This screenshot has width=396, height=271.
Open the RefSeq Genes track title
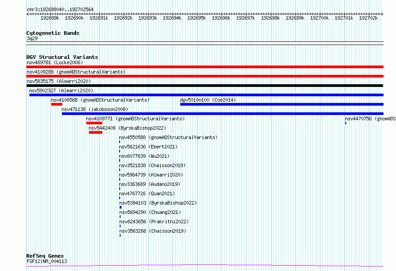[45, 256]
